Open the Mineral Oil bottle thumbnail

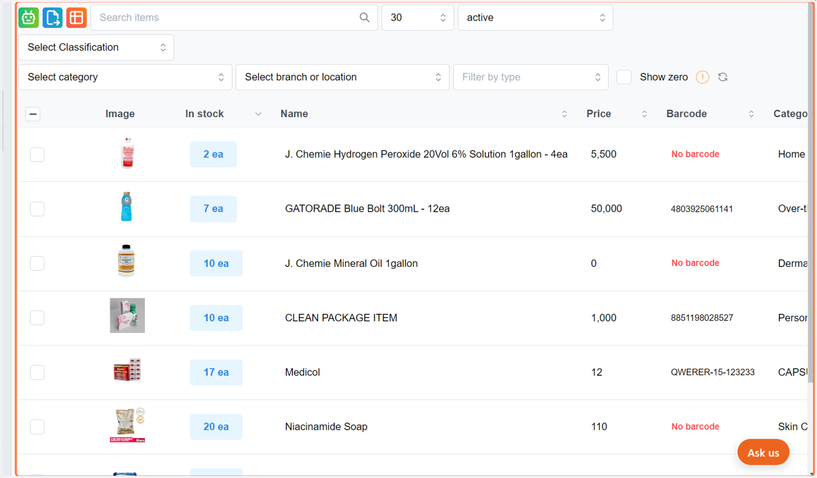126,261
